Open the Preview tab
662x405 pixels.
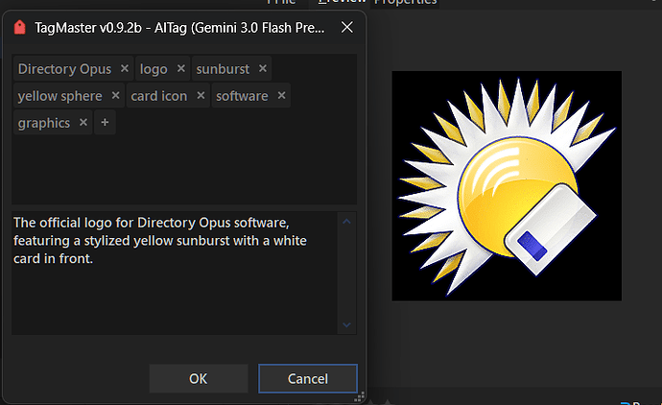click(x=343, y=2)
